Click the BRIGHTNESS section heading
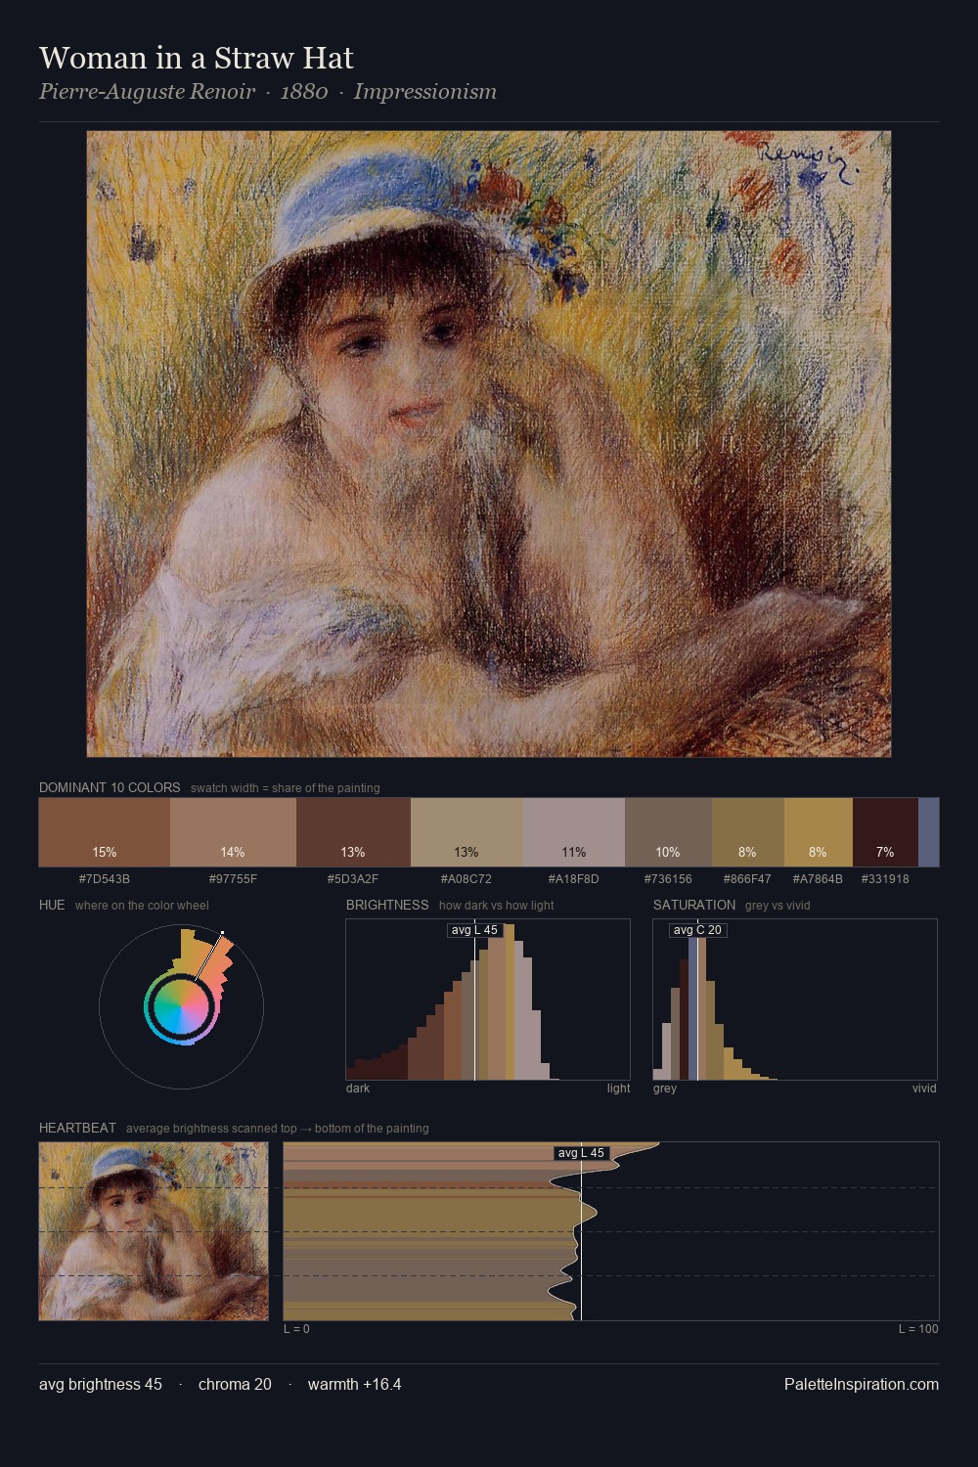 pos(387,905)
